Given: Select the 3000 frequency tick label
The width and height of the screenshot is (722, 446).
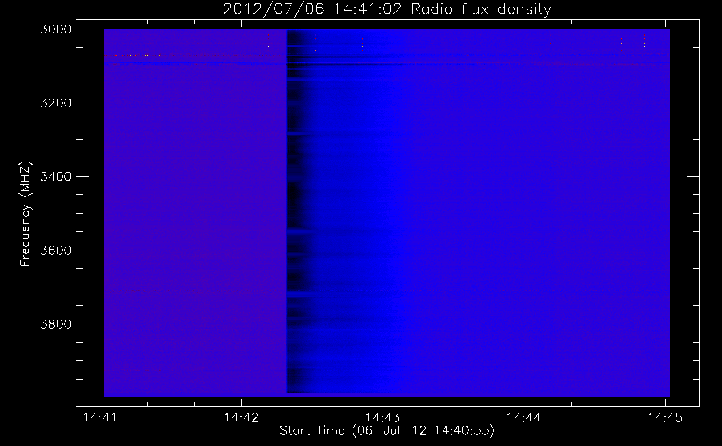Looking at the screenshot, I should (56, 29).
